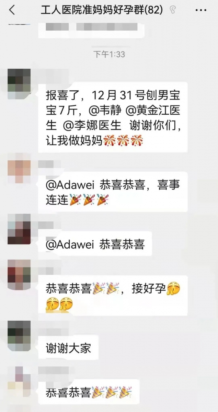Open group title 工人医院准妈妈好孕群
The image size is (218, 412).
pyautogui.click(x=102, y=10)
